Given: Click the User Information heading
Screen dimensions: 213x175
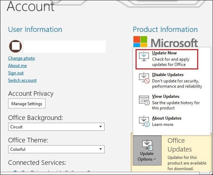Looking at the screenshot, I should 35,29.
